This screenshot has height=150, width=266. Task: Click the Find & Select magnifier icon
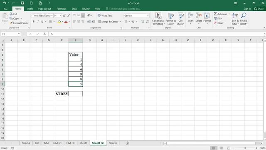point(244,16)
